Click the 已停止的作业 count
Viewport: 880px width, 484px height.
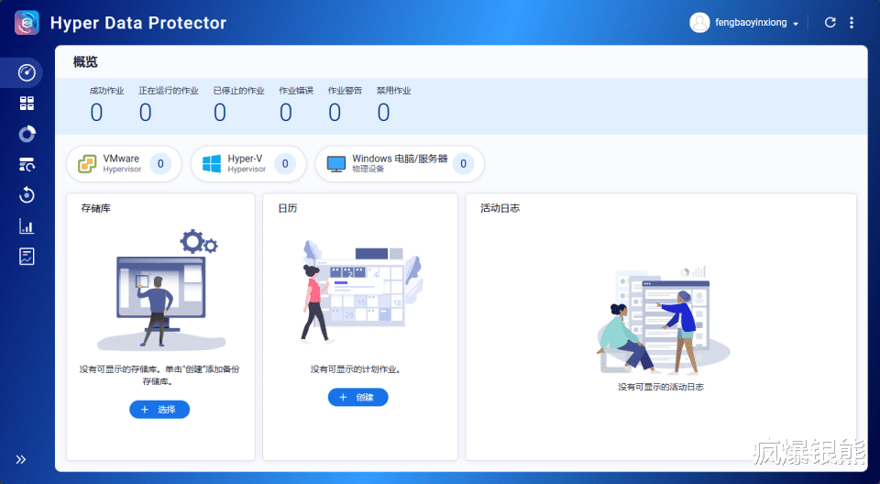coord(220,113)
